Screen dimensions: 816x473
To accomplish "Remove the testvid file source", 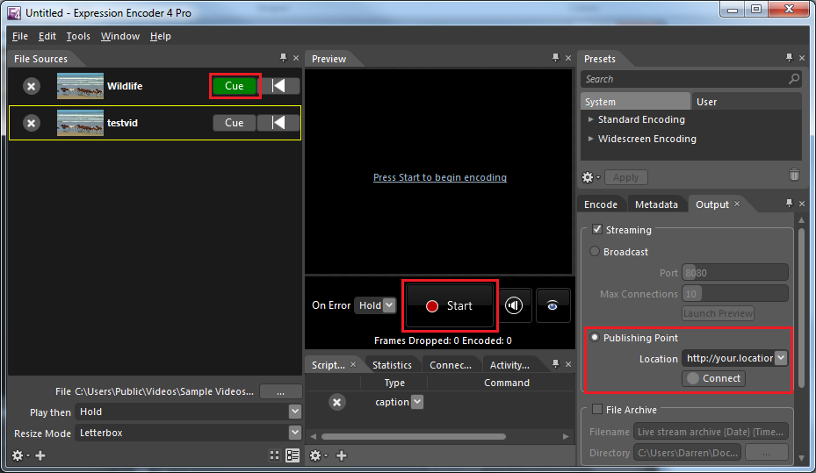I will coord(32,123).
